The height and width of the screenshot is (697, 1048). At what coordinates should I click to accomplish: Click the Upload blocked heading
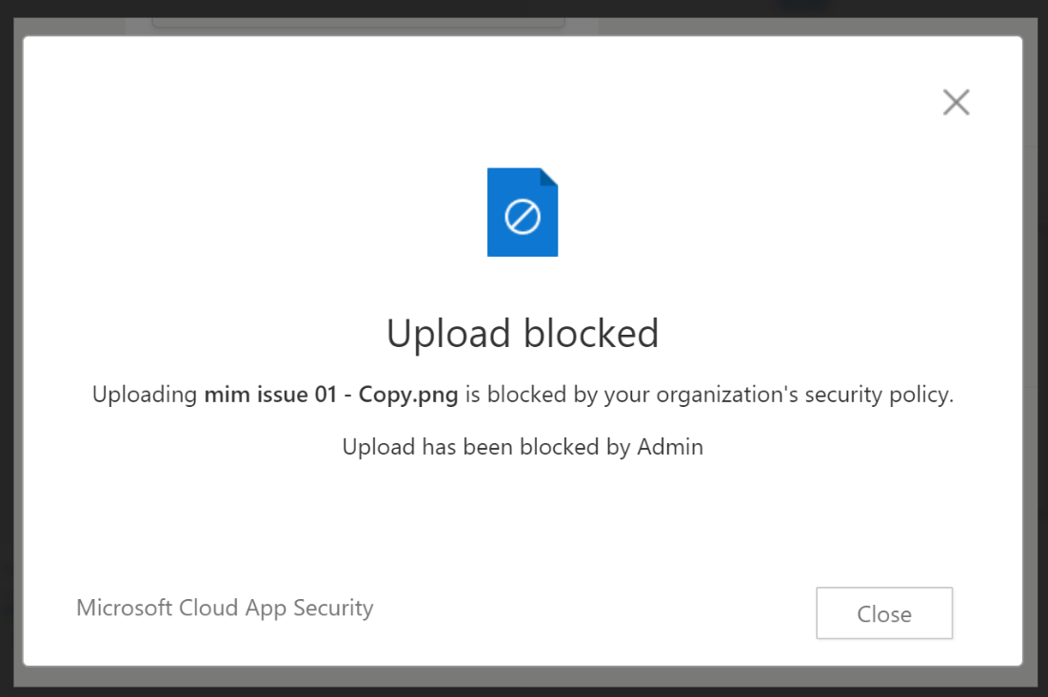[523, 333]
